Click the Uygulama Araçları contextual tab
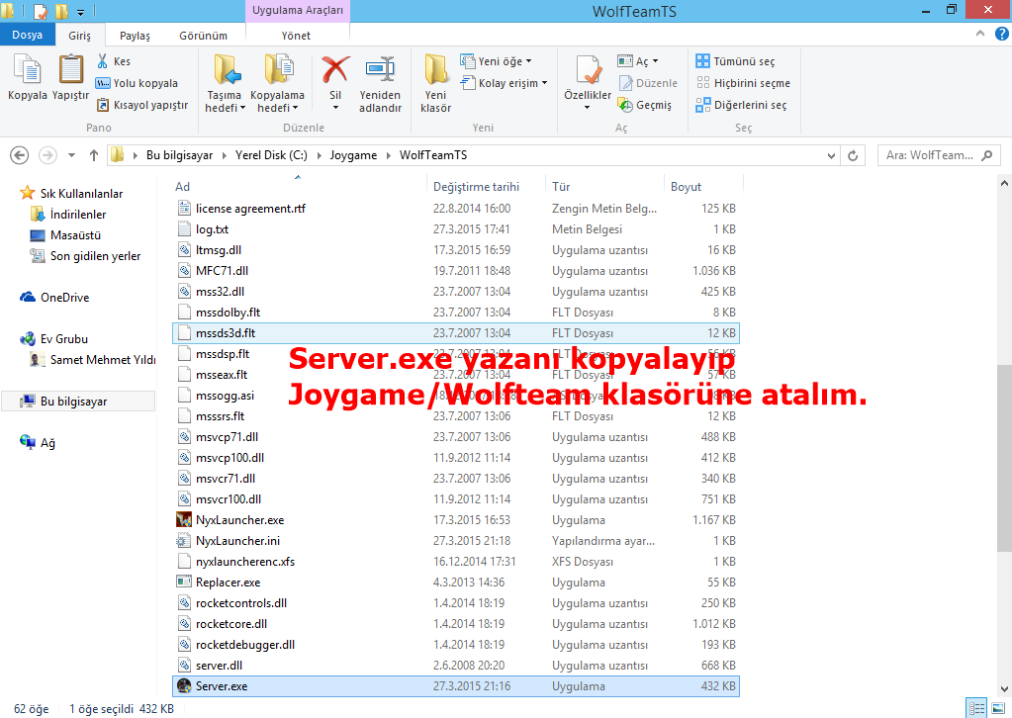 [298, 10]
